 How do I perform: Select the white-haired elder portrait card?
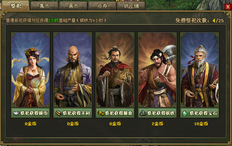coord(200,70)
